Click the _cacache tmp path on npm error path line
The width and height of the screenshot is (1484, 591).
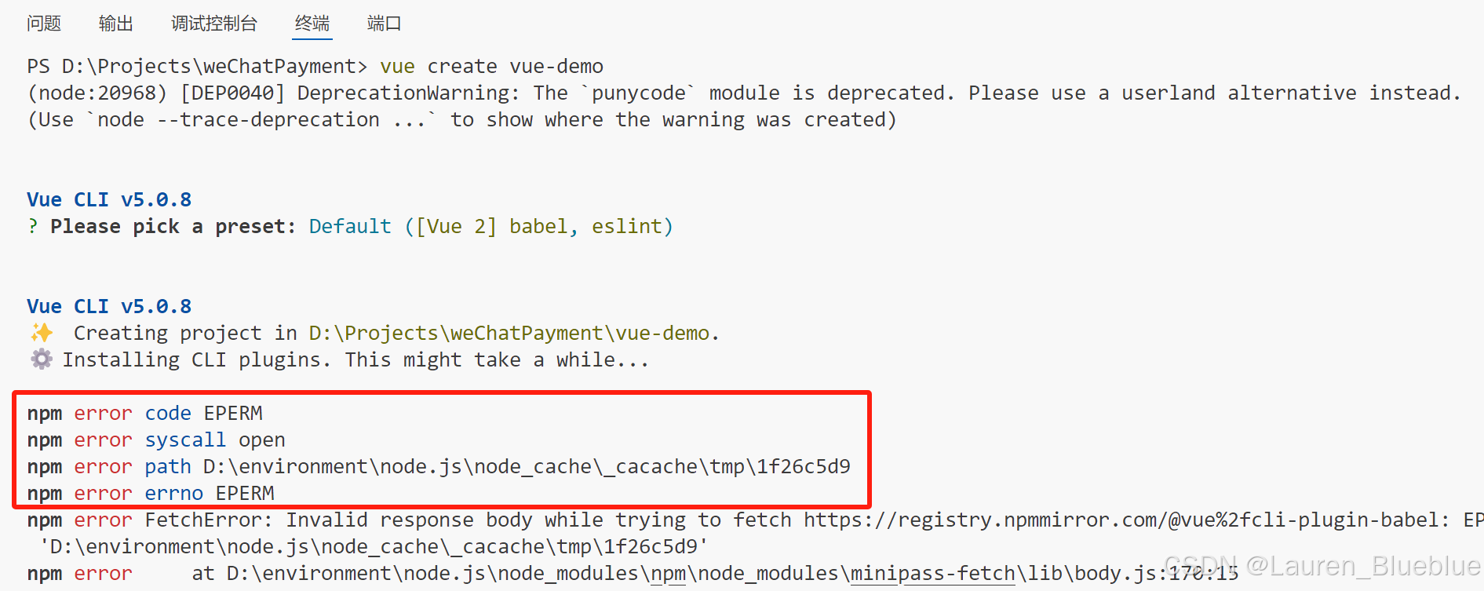click(527, 467)
